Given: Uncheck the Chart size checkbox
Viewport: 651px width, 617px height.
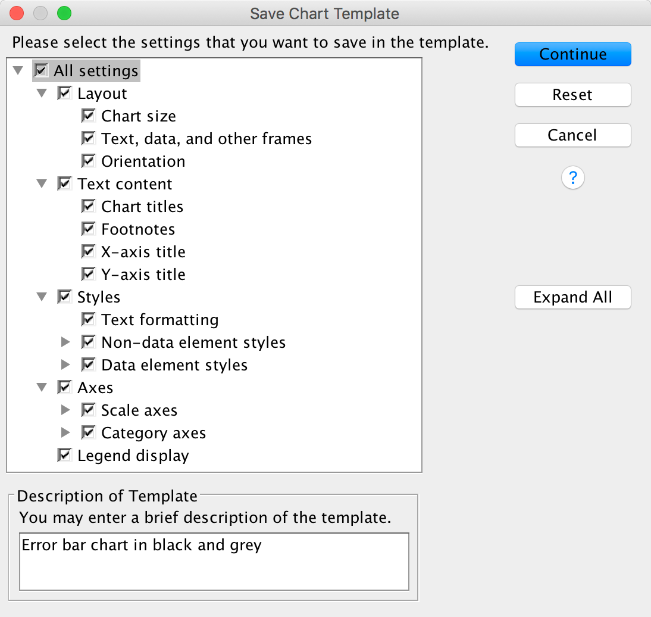Looking at the screenshot, I should (88, 116).
